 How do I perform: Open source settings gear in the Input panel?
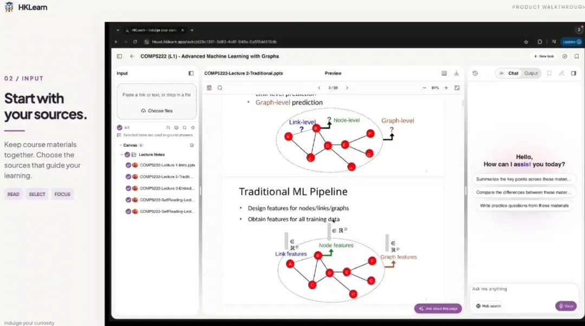coord(193,128)
